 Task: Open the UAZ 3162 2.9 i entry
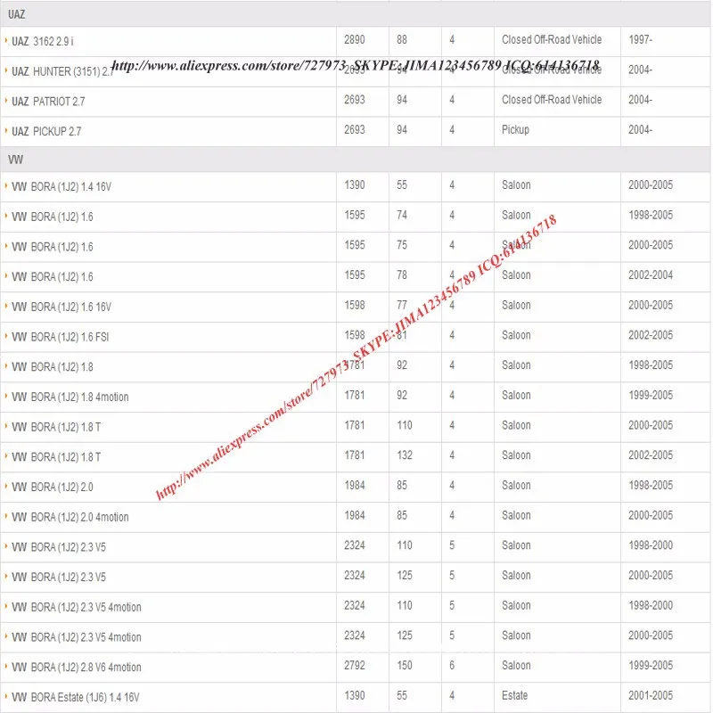(42, 41)
